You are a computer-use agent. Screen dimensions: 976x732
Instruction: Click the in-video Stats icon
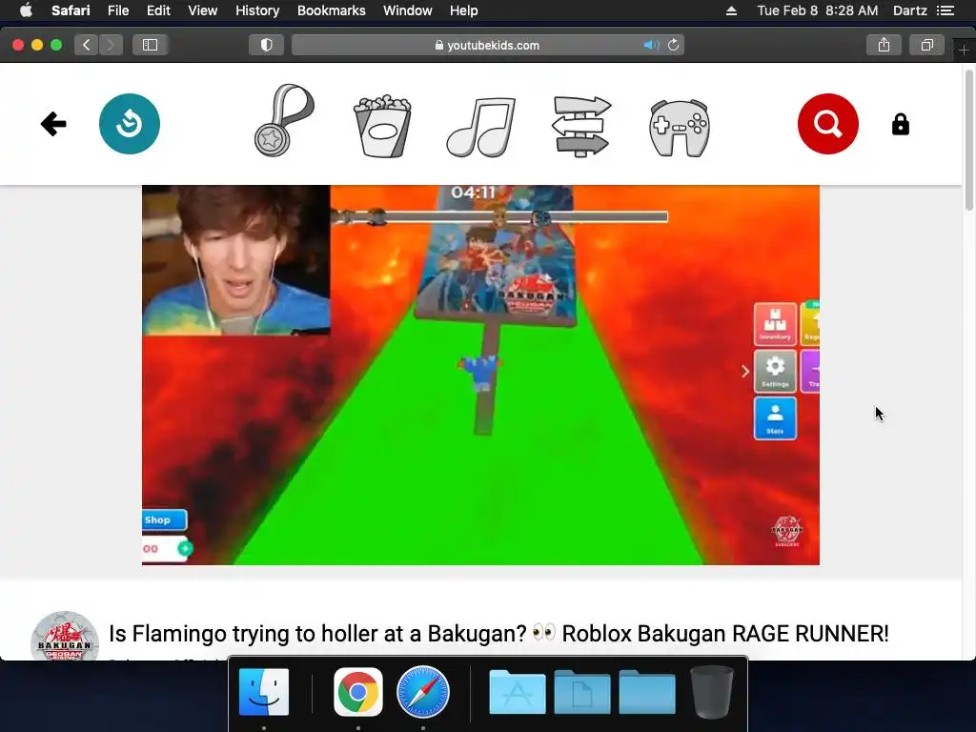(775, 418)
